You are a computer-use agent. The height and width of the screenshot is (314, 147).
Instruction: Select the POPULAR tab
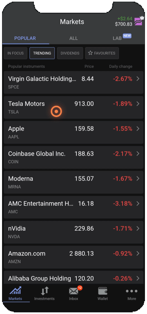(25, 38)
